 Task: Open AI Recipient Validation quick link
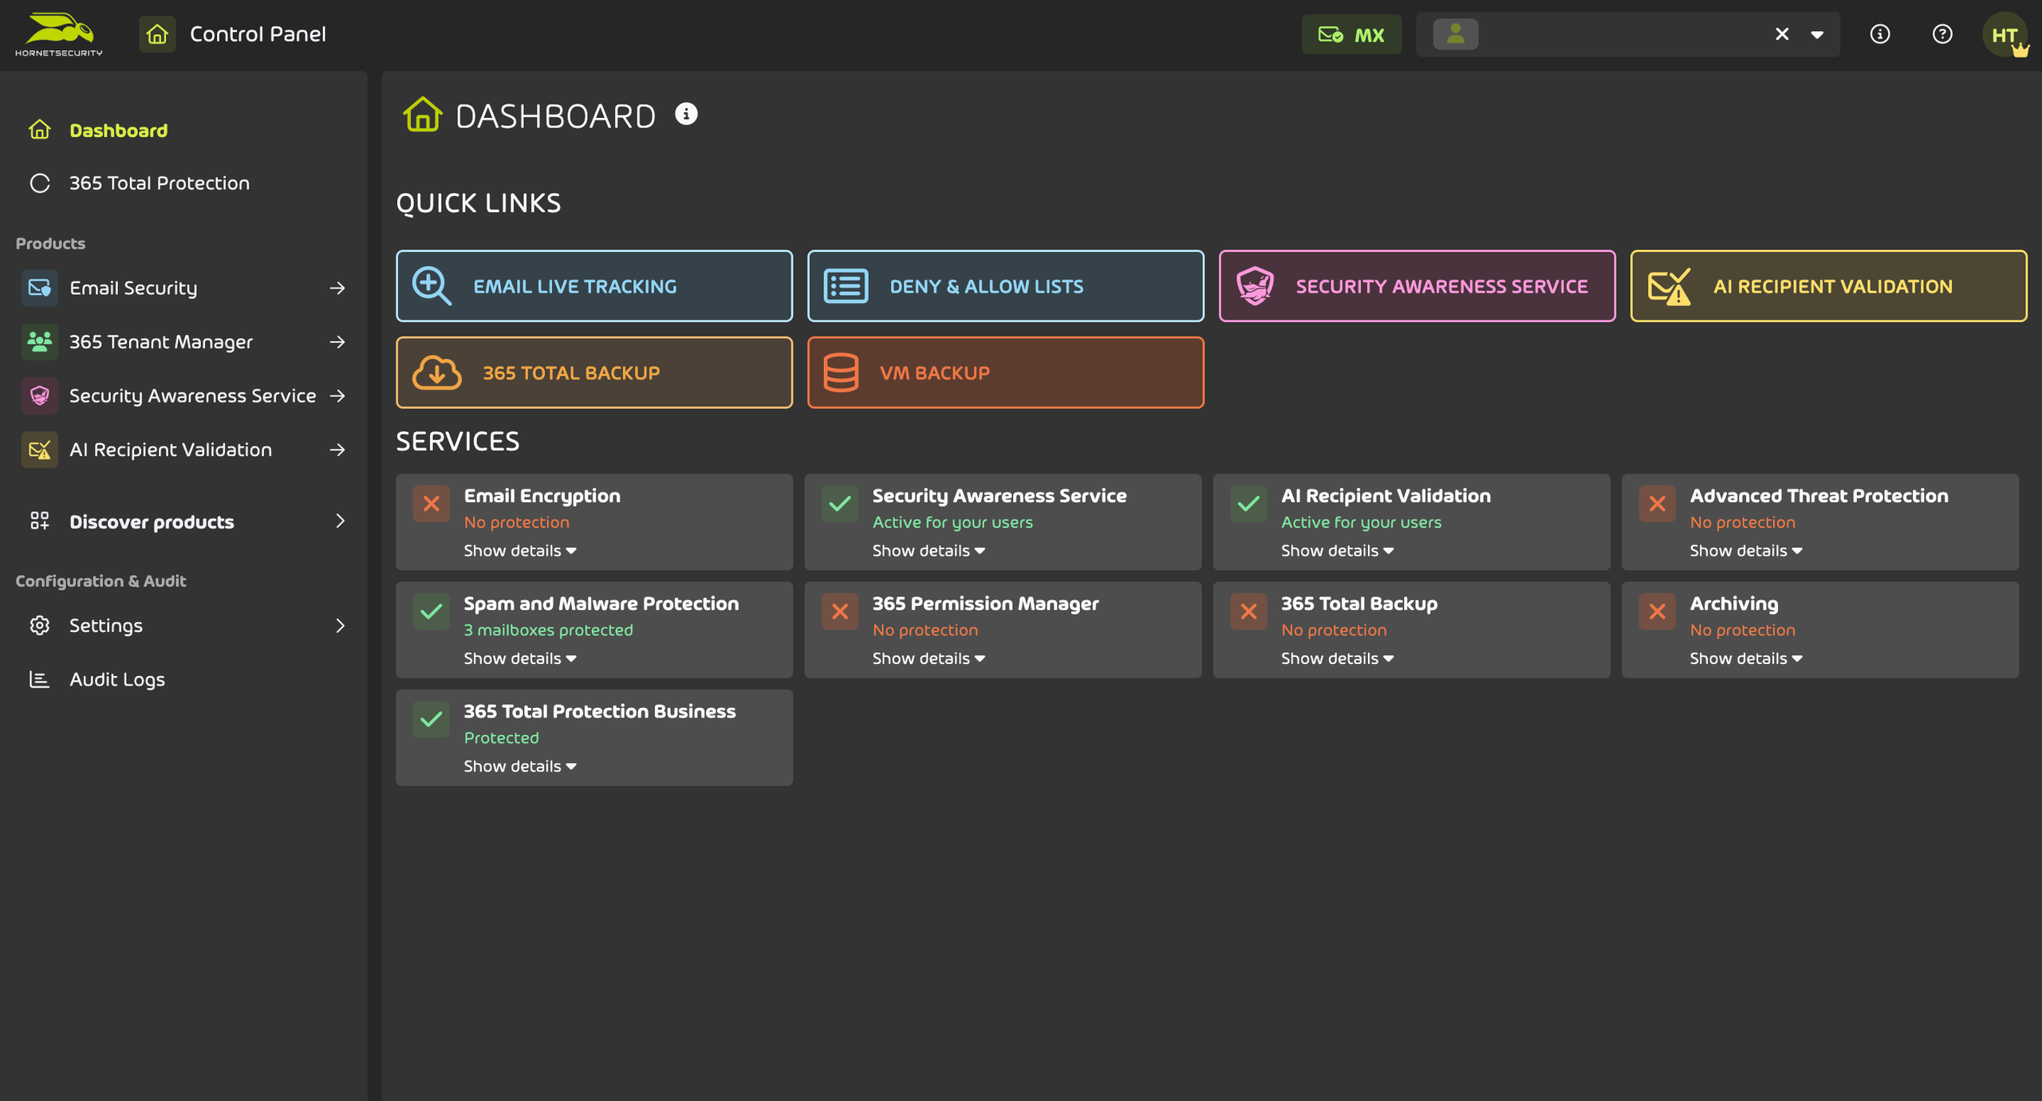[1829, 286]
